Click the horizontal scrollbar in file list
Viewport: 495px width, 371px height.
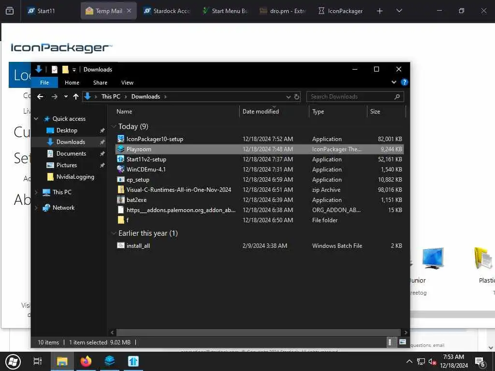(x=258, y=332)
